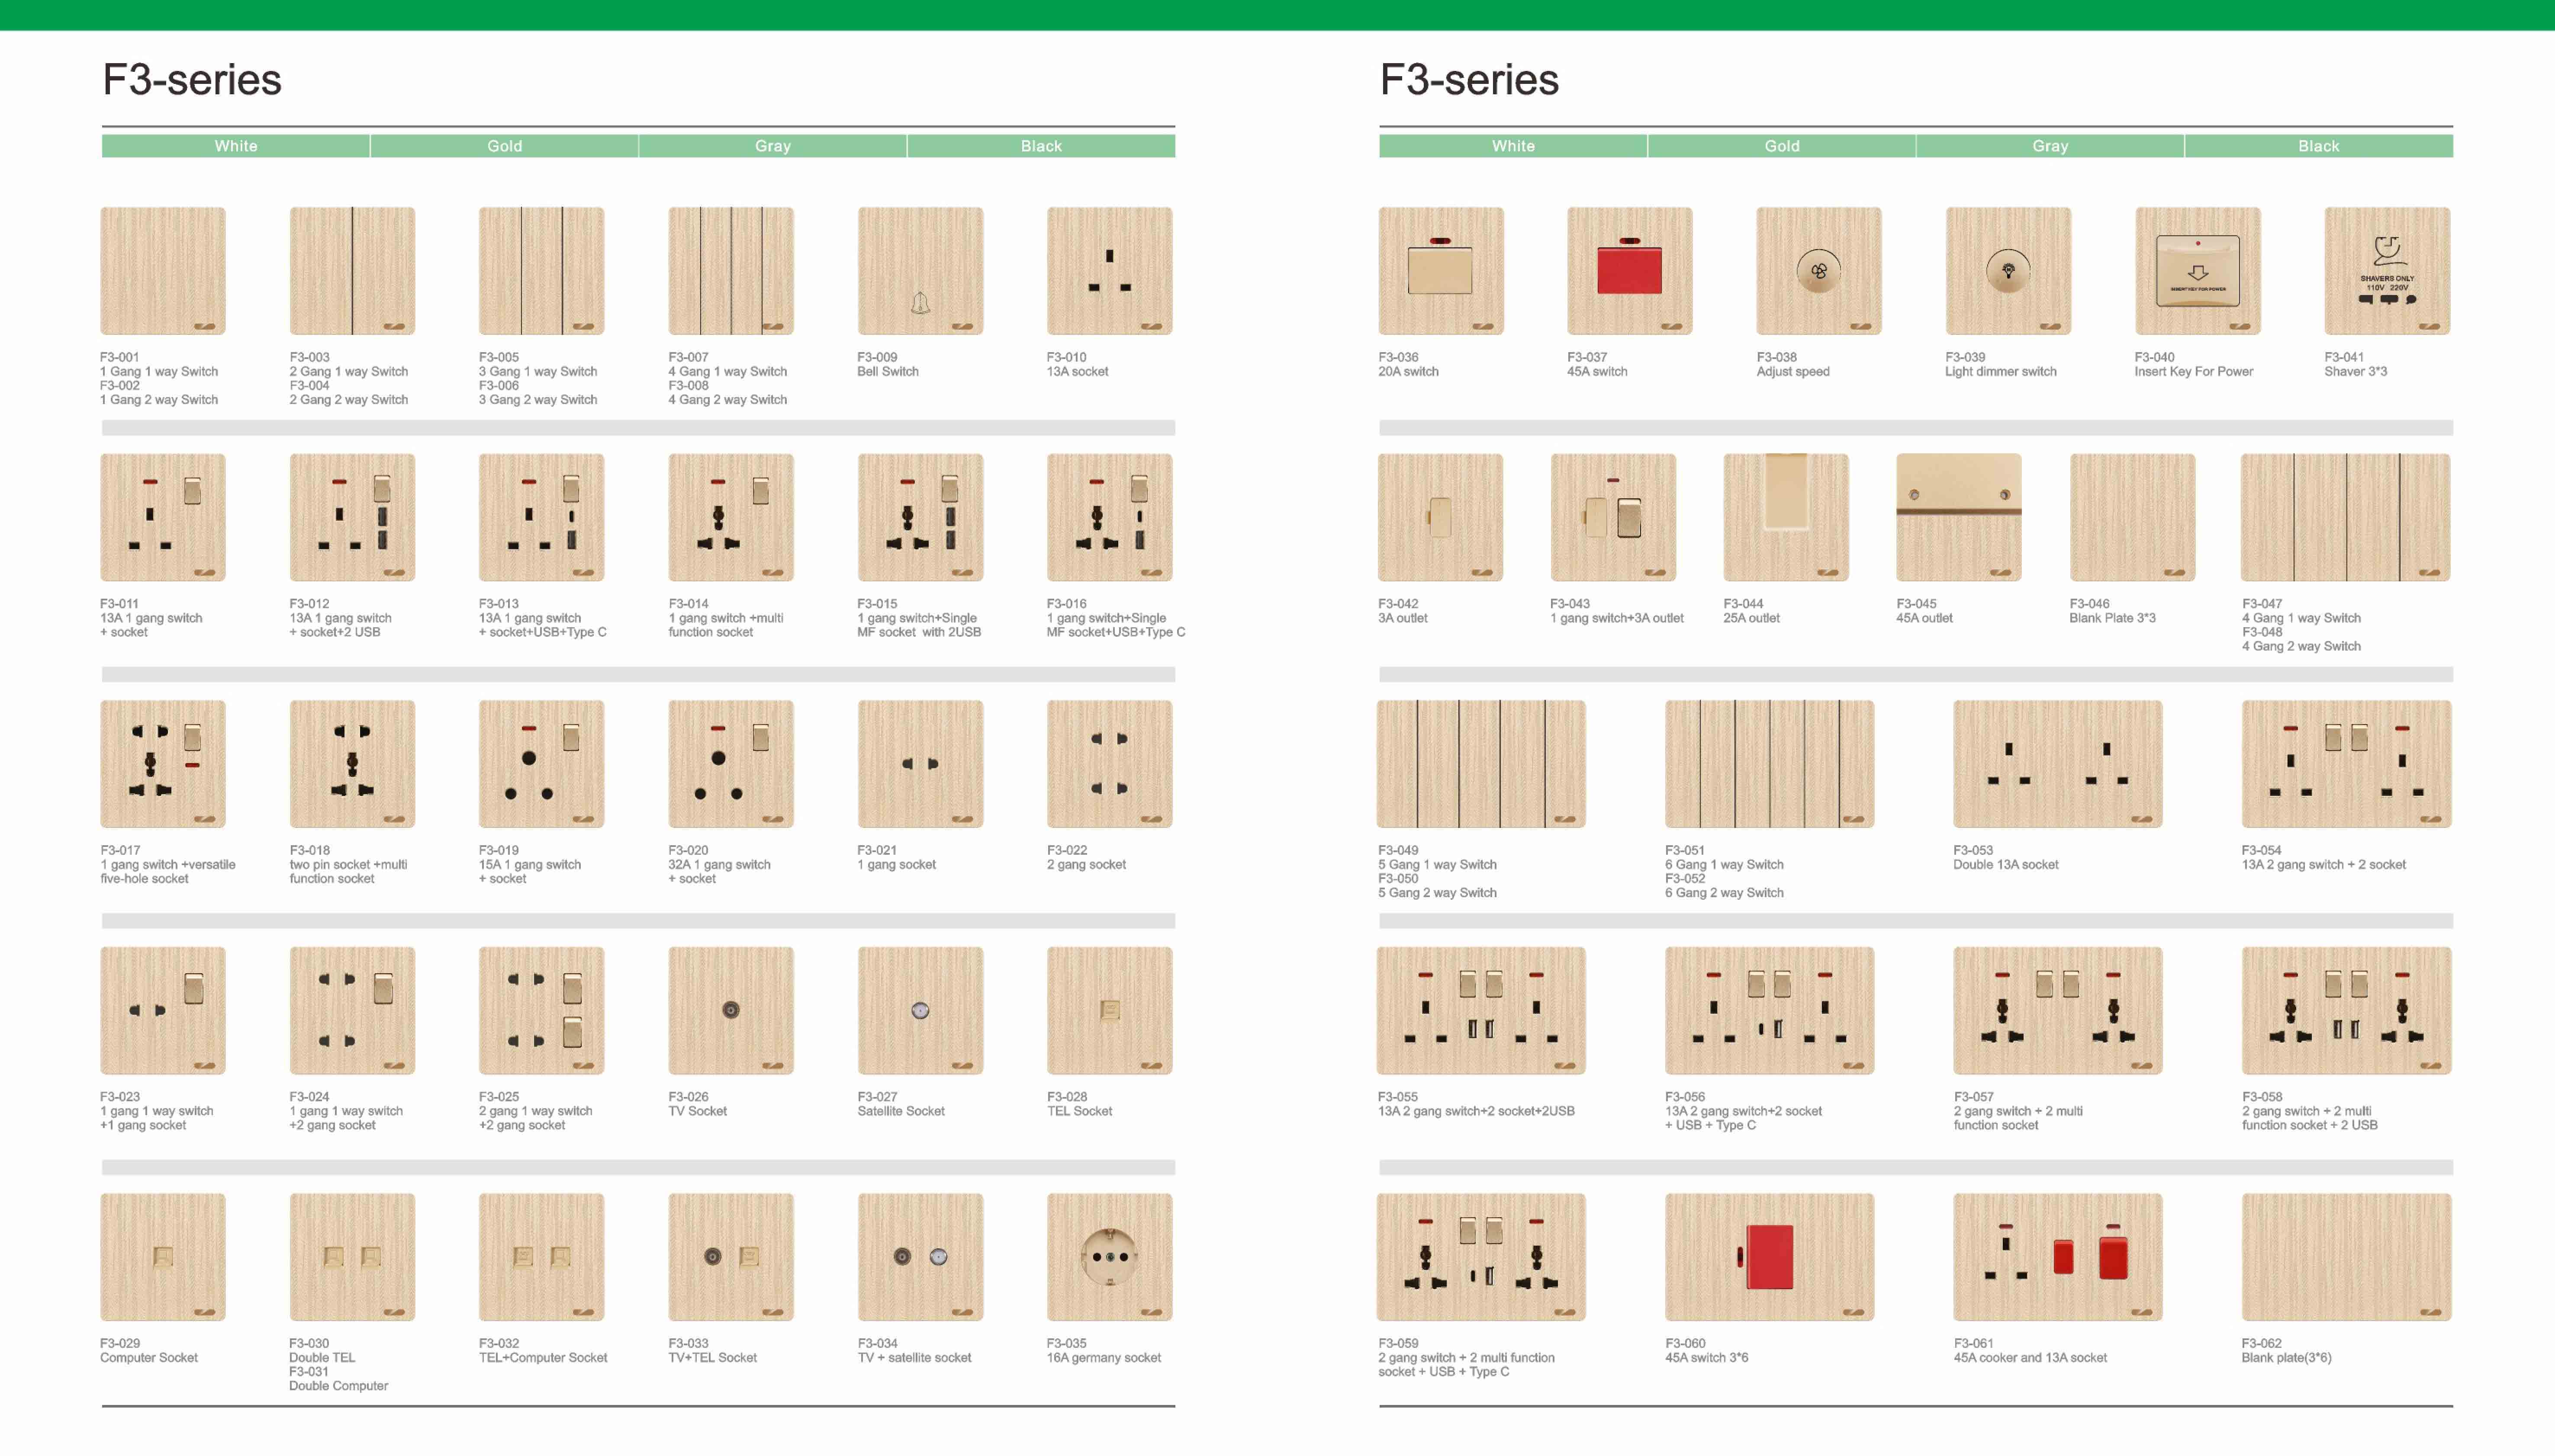Open the F3-003 2 Gang switch image

click(x=352, y=271)
